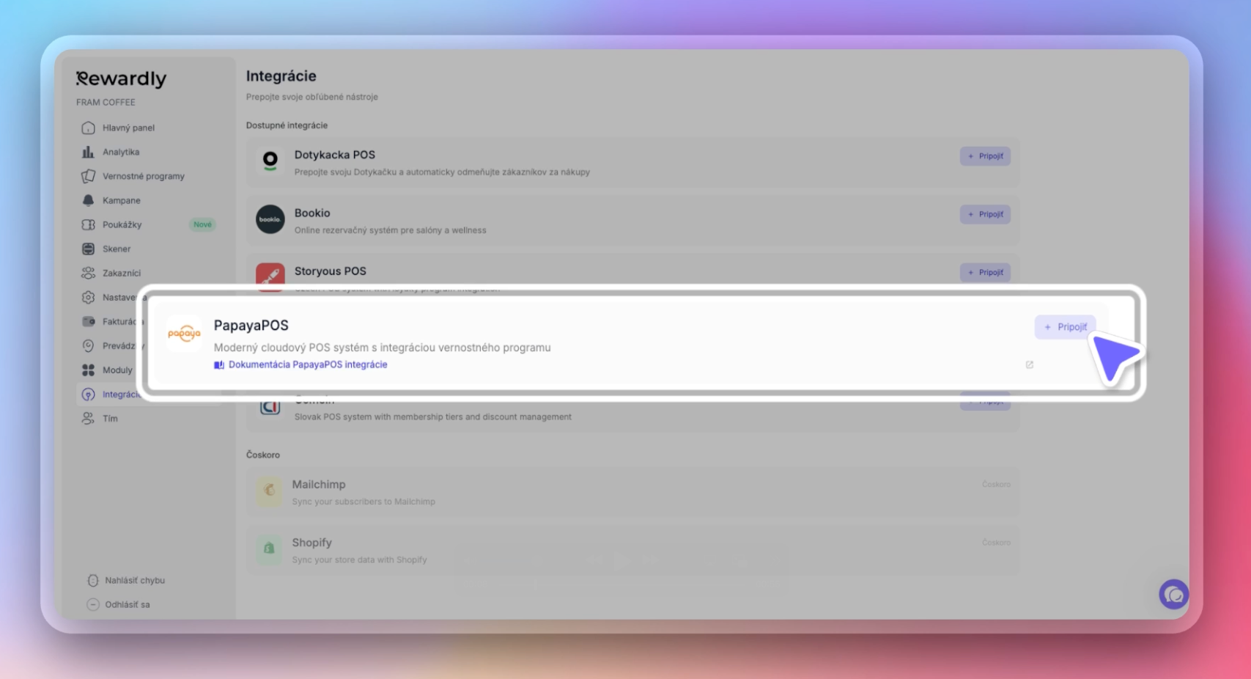Click "Sync your subscribers to Mailchimp" text
Image resolution: width=1251 pixels, height=679 pixels.
364,502
